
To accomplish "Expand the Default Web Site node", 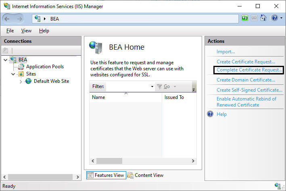I will [21, 82].
